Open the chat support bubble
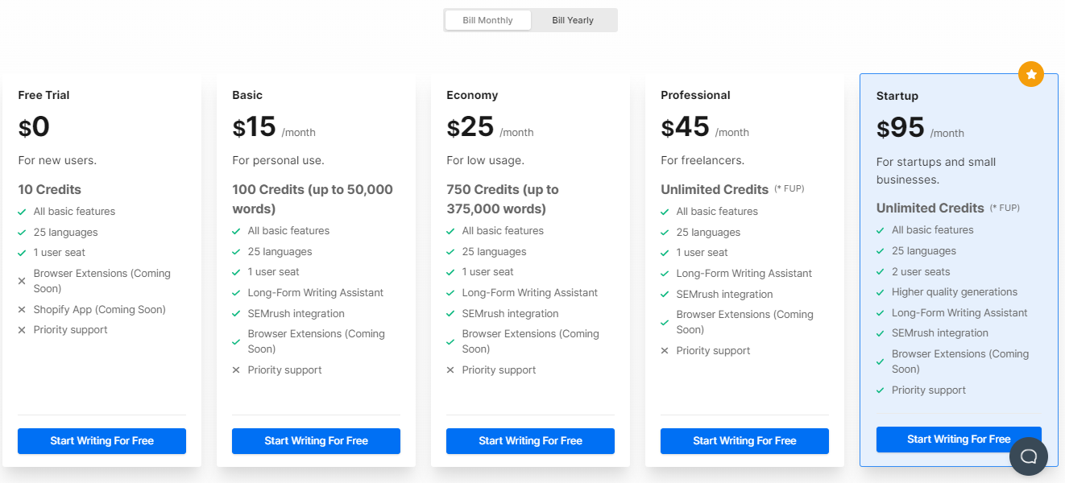This screenshot has width=1065, height=483. click(x=1028, y=456)
